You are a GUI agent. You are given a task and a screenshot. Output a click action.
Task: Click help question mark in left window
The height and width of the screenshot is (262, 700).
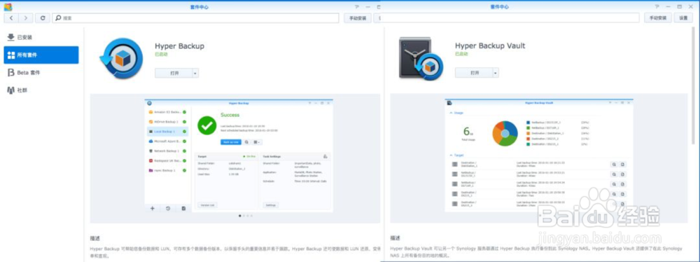[x=357, y=7]
